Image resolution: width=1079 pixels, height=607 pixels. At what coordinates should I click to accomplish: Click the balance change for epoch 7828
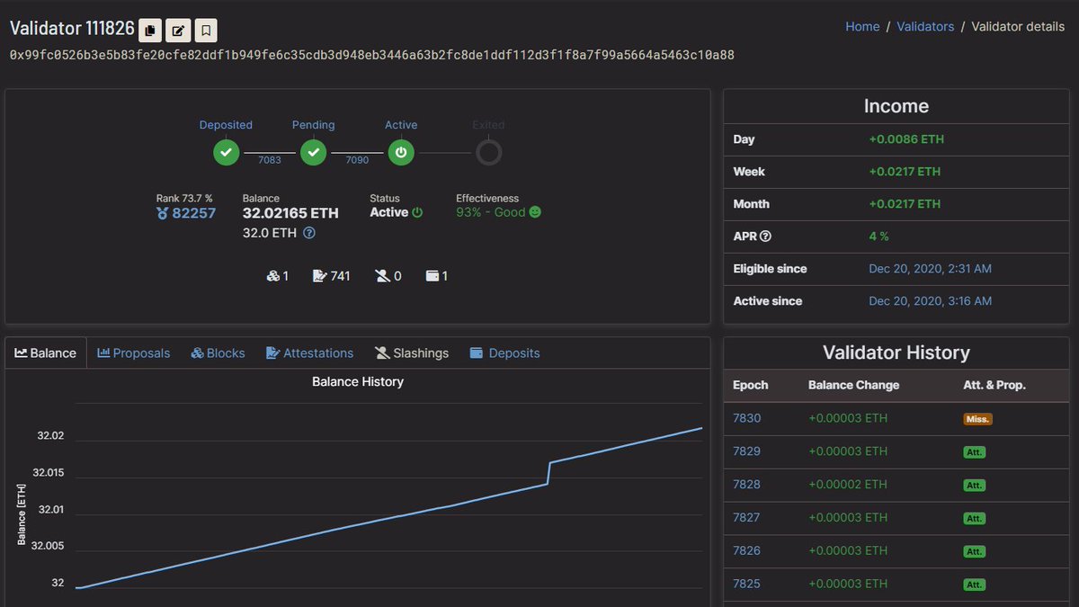tap(848, 485)
